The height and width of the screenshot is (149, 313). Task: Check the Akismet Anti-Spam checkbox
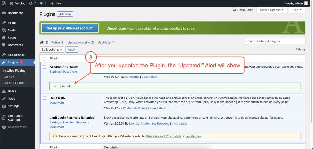[x=45, y=67]
